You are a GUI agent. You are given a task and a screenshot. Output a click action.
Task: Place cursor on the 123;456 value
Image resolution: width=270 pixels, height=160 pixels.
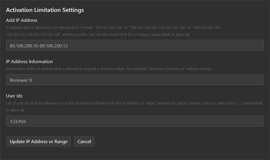point(18,121)
